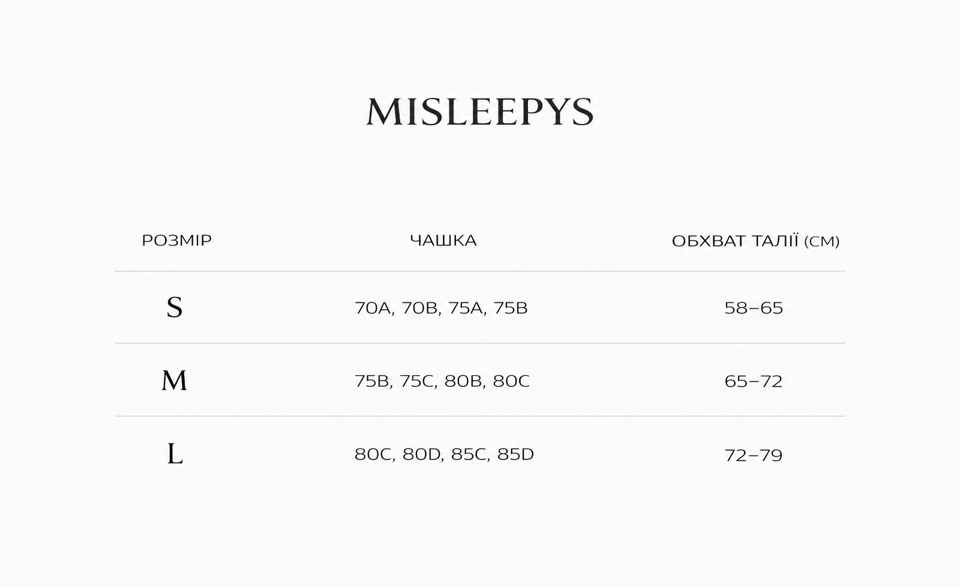
Task: Click the 70A cup size text
Action: 373,308
